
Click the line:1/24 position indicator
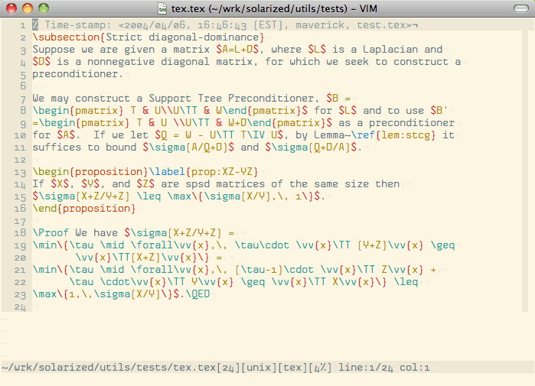363,368
